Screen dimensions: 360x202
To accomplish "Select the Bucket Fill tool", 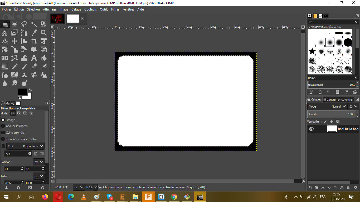I will pyautogui.click(x=44, y=58).
